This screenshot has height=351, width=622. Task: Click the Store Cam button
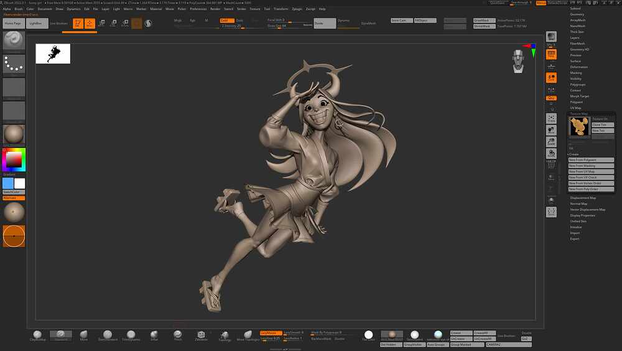(x=401, y=21)
